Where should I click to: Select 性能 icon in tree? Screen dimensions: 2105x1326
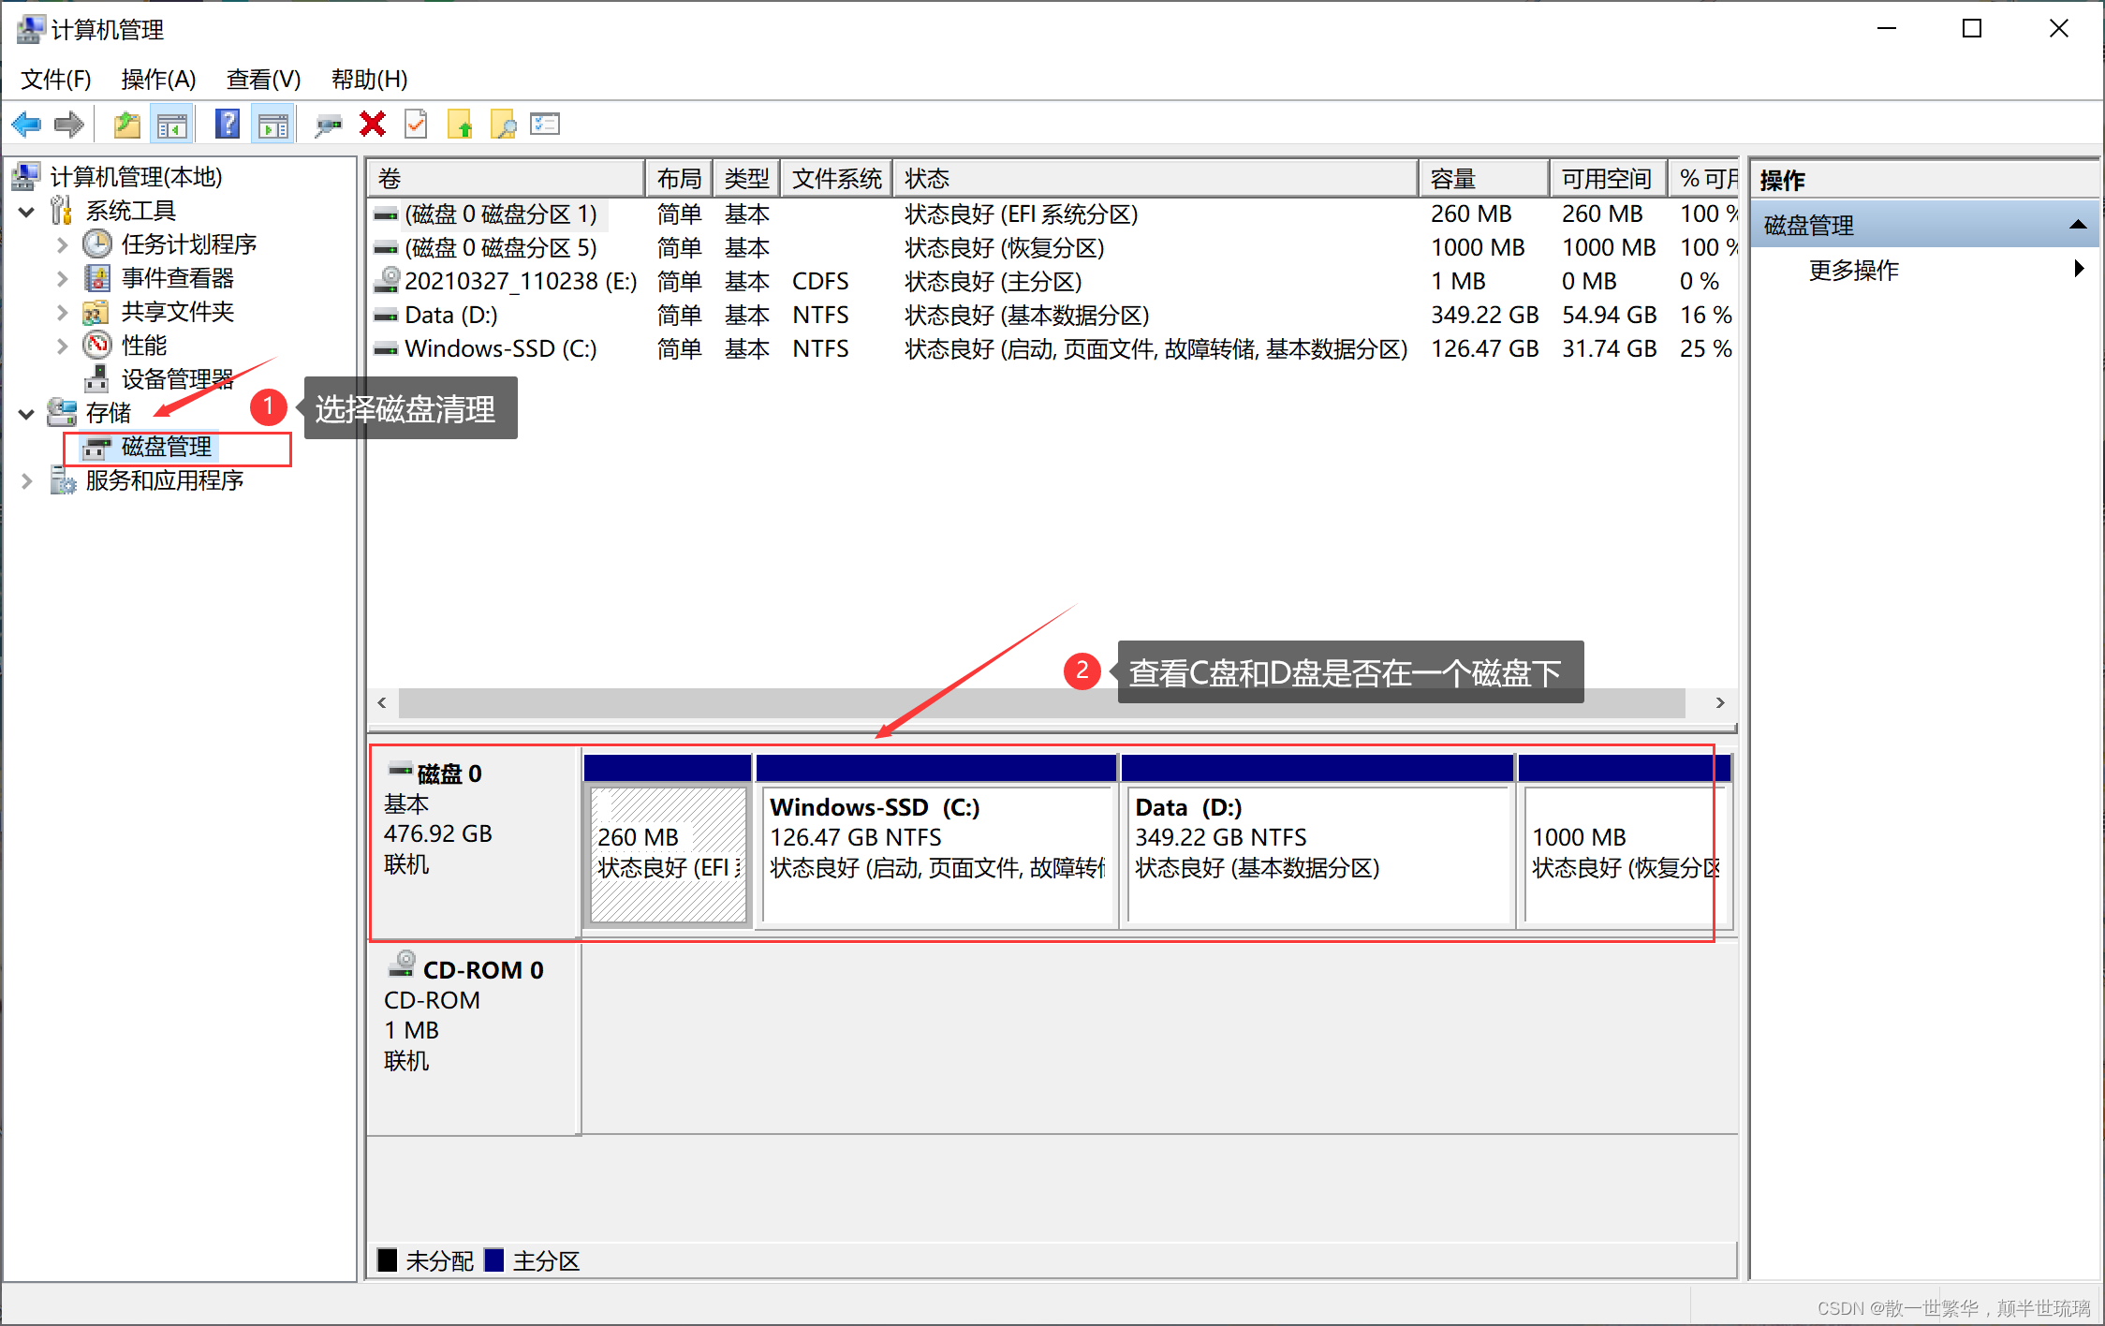97,346
